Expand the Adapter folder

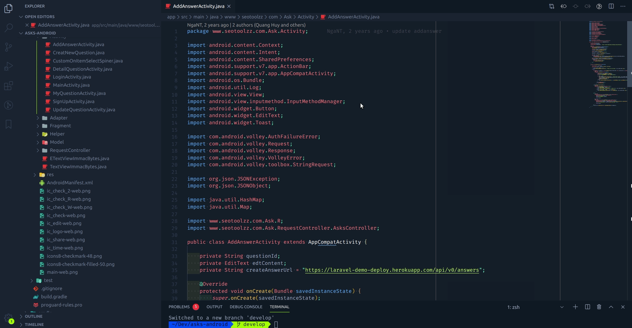point(58,118)
